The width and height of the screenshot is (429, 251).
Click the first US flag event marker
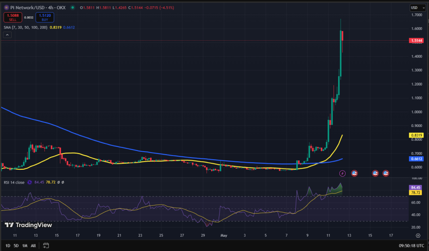point(354,173)
